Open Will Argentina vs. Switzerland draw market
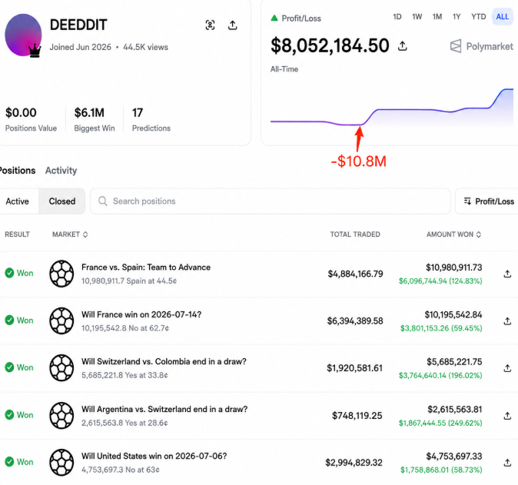 [x=164, y=410]
